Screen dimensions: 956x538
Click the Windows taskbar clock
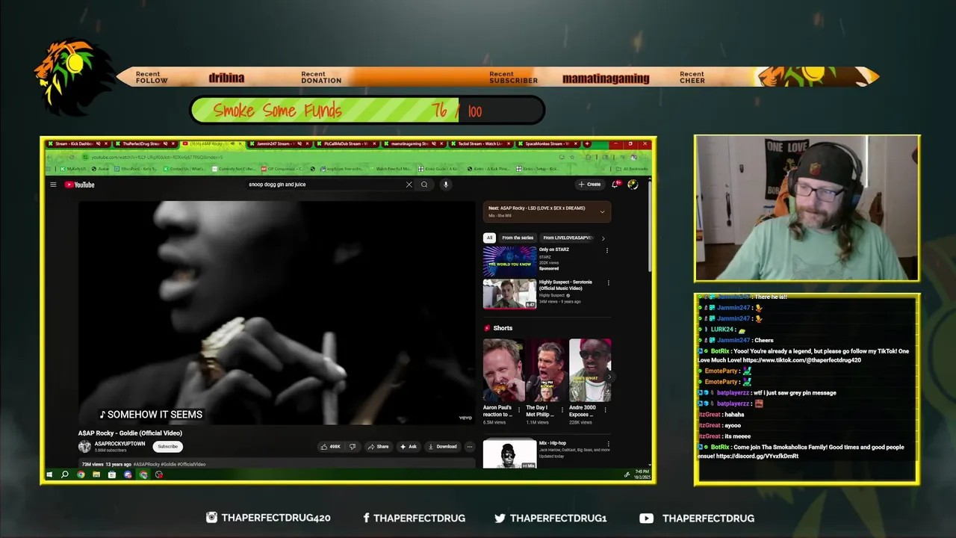tap(642, 474)
